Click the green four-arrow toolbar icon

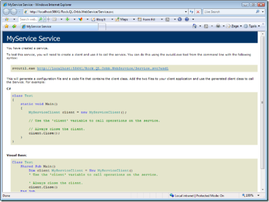tap(67, 19)
